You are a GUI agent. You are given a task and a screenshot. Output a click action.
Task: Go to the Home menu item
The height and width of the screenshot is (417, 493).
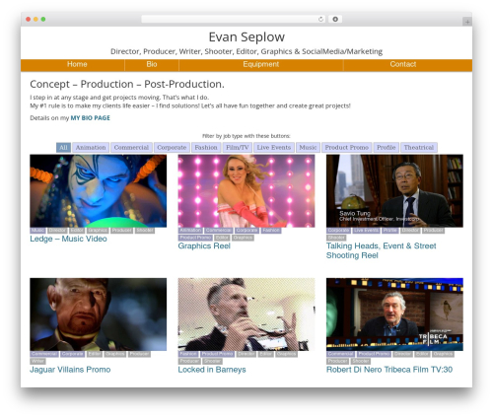tap(77, 64)
